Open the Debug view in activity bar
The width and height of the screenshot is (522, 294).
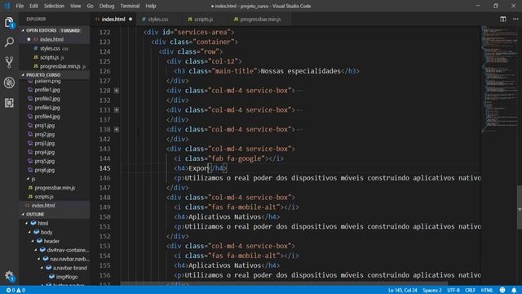pyautogui.click(x=9, y=82)
